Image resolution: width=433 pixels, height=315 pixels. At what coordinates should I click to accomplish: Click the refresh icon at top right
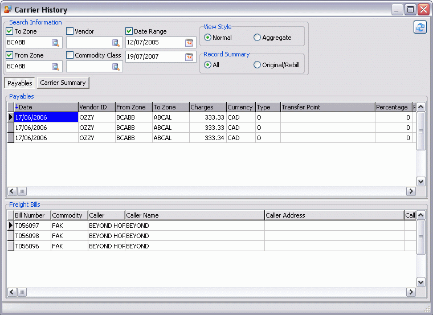pos(420,28)
